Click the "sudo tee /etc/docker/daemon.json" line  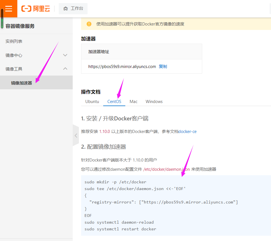135,189
